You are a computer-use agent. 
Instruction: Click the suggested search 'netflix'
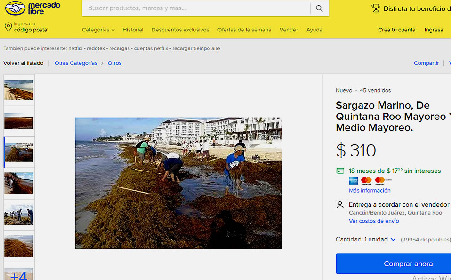[75, 48]
